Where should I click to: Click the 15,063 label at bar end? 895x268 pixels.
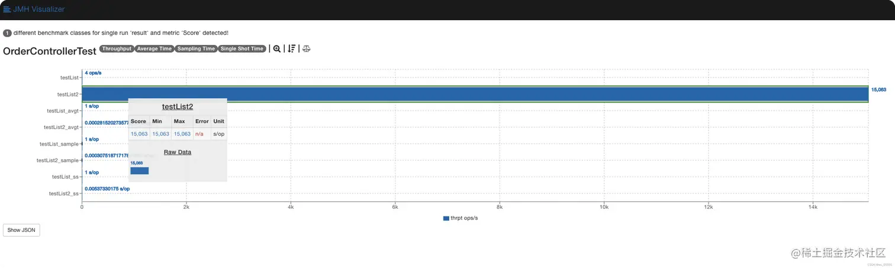[x=879, y=90]
